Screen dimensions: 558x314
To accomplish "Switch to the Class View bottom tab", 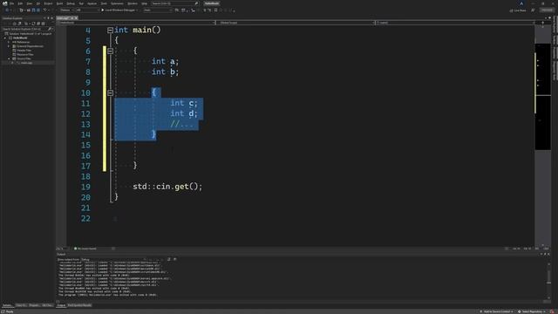I will click(21, 305).
